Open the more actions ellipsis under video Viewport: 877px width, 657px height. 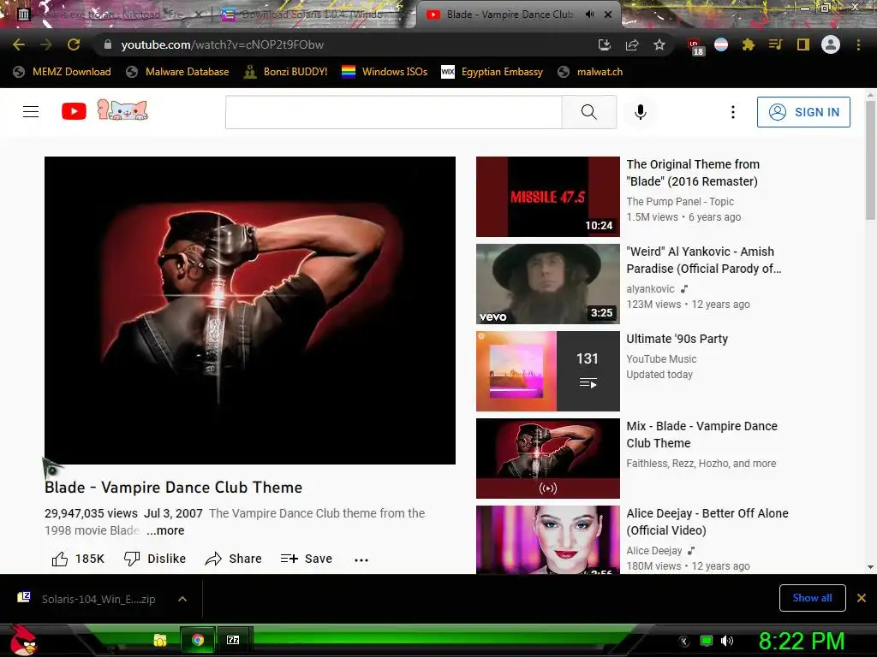point(361,559)
